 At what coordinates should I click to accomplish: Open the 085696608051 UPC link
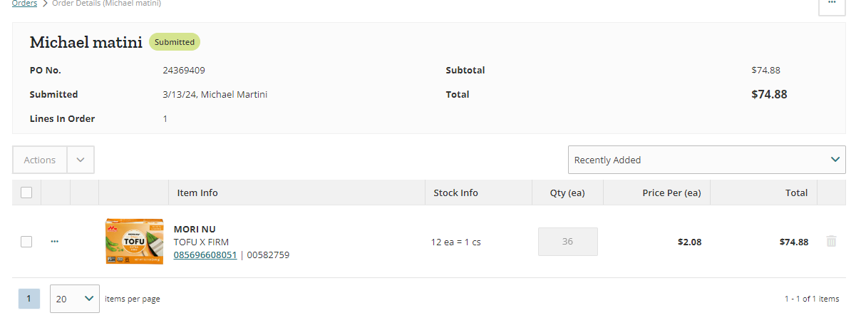pyautogui.click(x=205, y=255)
